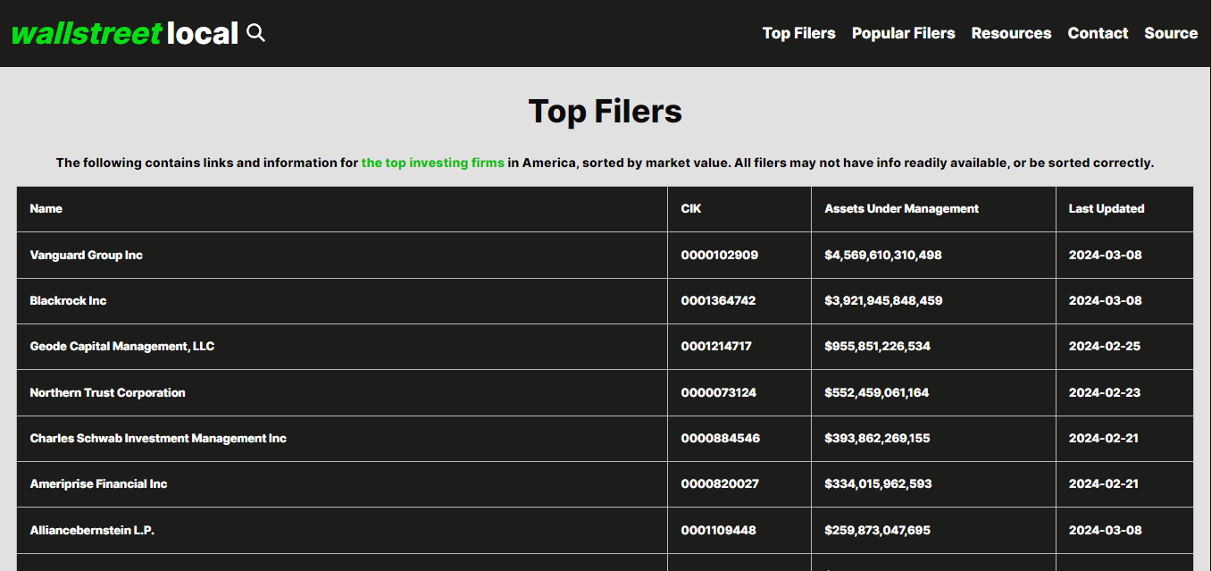Screen dimensions: 1211x571
Task: Open Alliancebernstein L.P. filer
Action: click(x=92, y=530)
